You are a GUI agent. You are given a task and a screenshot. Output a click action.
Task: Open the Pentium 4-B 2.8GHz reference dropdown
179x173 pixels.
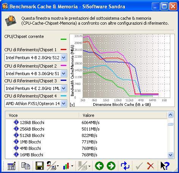point(64,58)
